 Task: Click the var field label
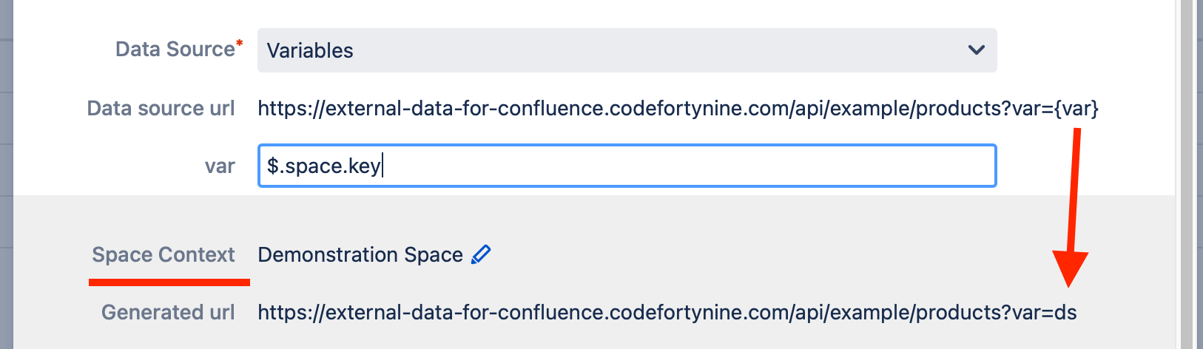(x=220, y=166)
